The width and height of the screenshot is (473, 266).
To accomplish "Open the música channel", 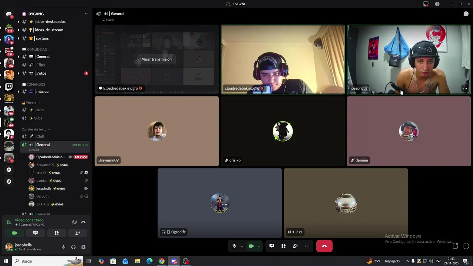I will [55, 92].
